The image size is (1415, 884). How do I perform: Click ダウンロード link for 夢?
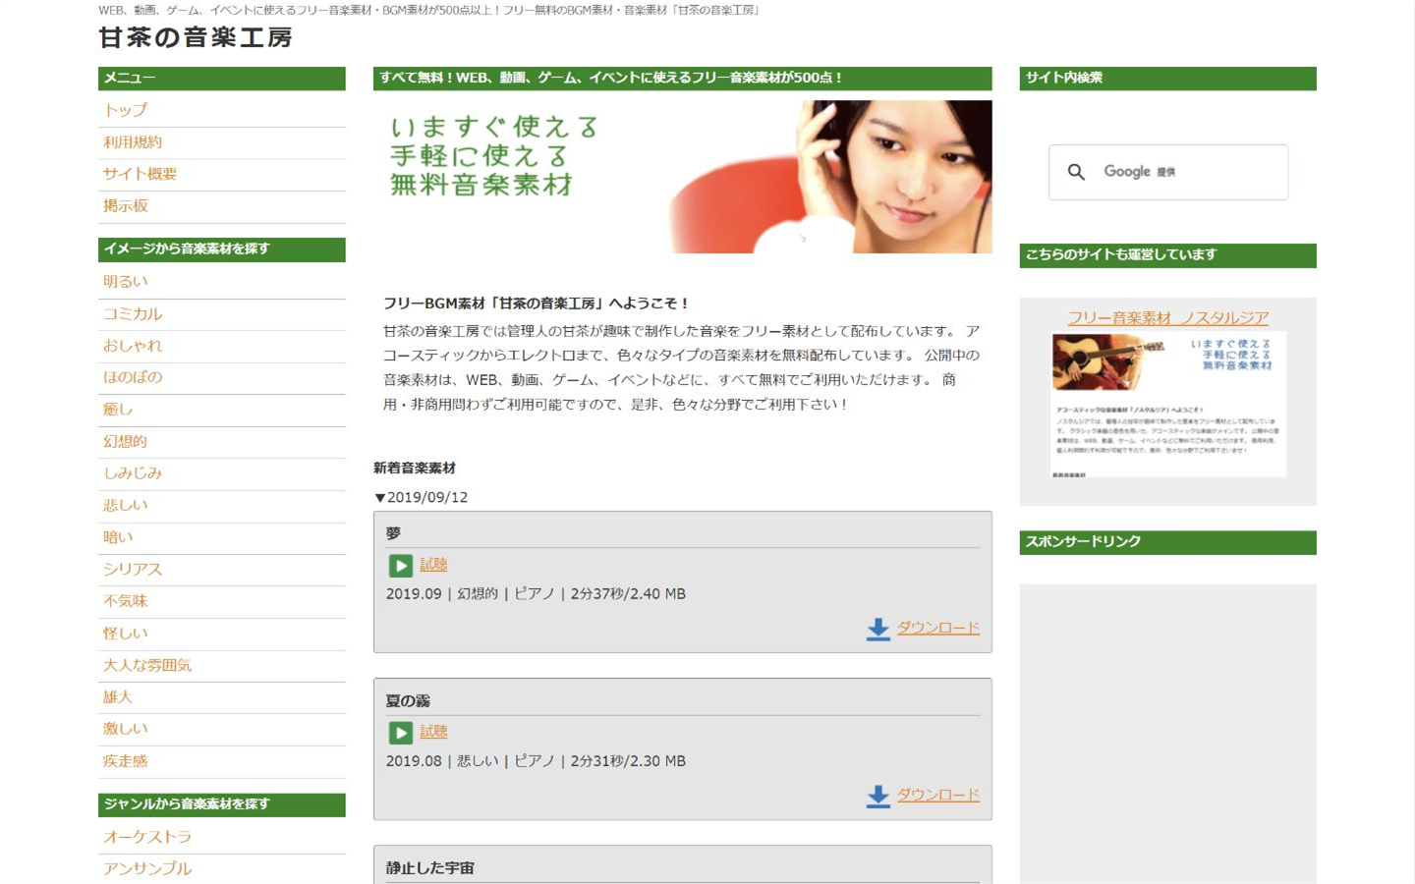[x=938, y=628]
